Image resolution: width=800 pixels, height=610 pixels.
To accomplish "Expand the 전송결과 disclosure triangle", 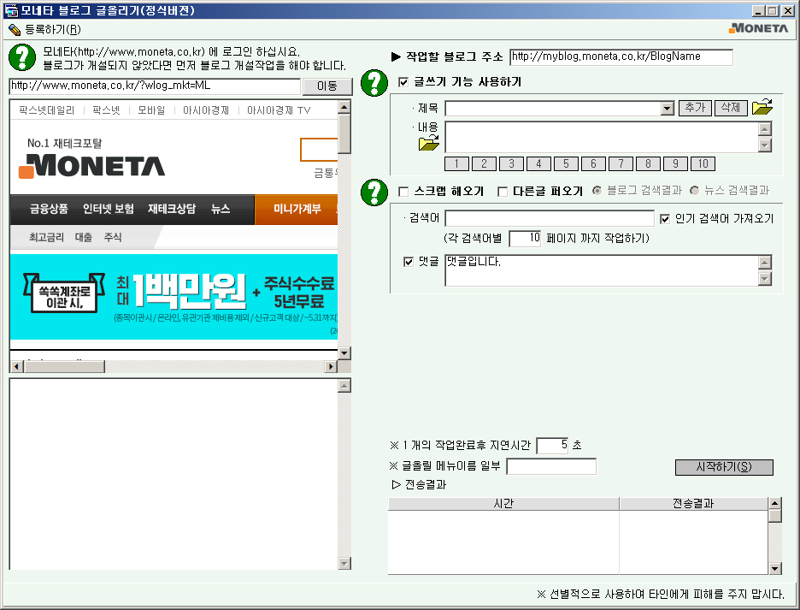I will pyautogui.click(x=396, y=484).
